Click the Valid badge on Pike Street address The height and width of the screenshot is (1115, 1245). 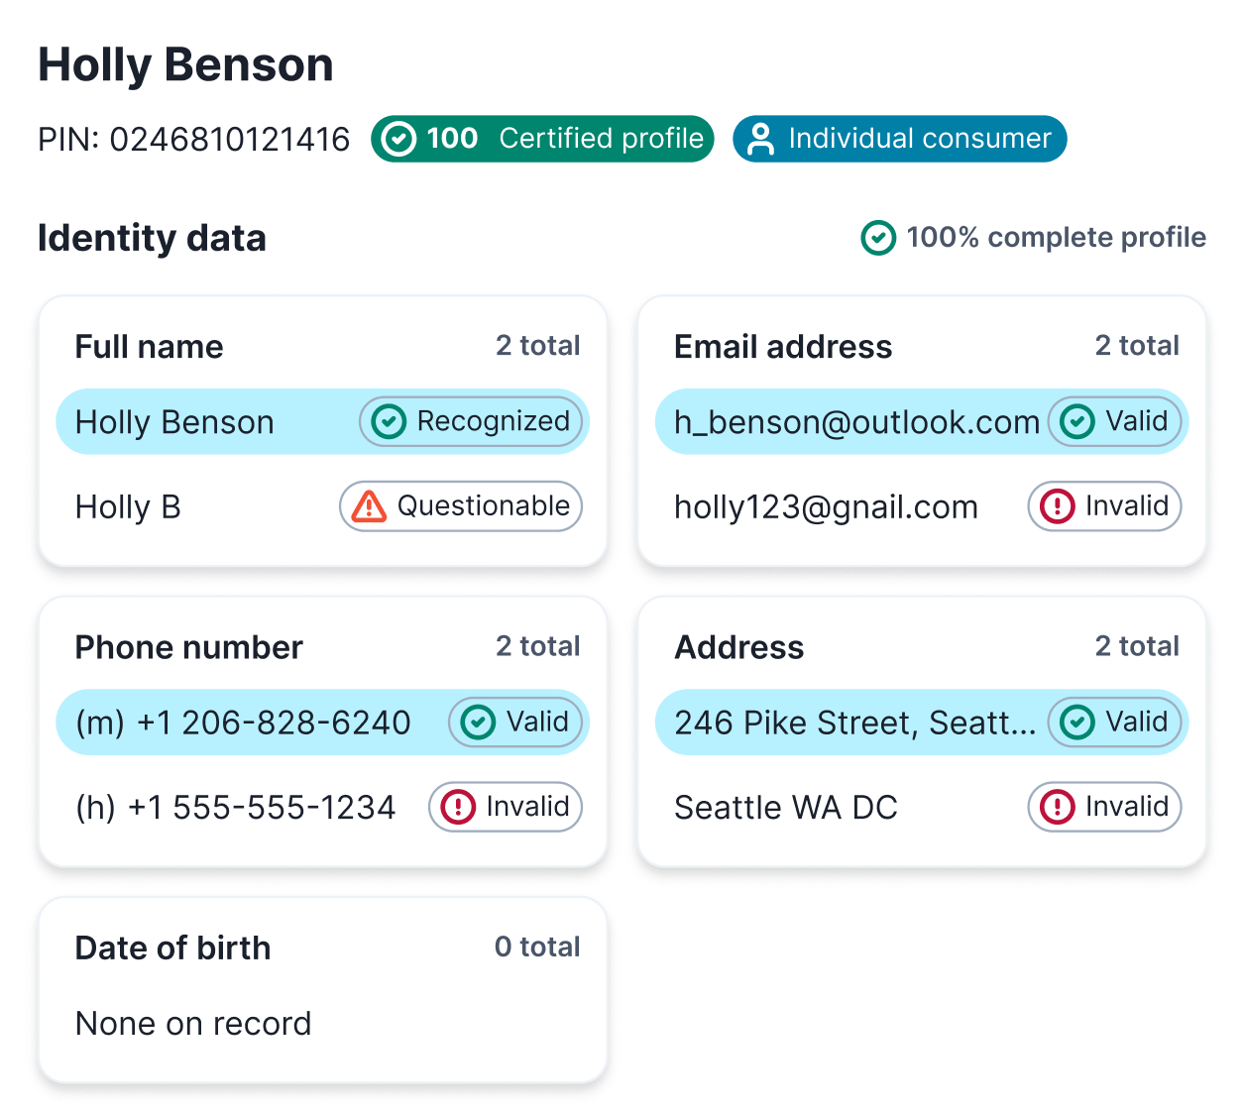click(1116, 723)
